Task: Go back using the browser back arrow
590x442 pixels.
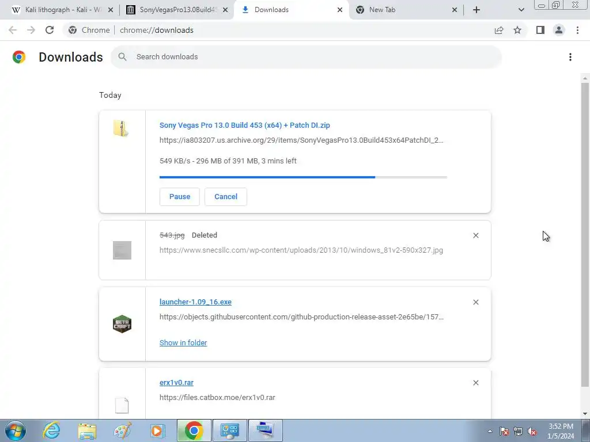Action: pos(13,30)
